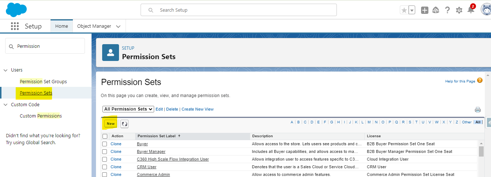Collapse the Custom Code section in sidebar
The height and width of the screenshot is (177, 491).
pyautogui.click(x=6, y=105)
